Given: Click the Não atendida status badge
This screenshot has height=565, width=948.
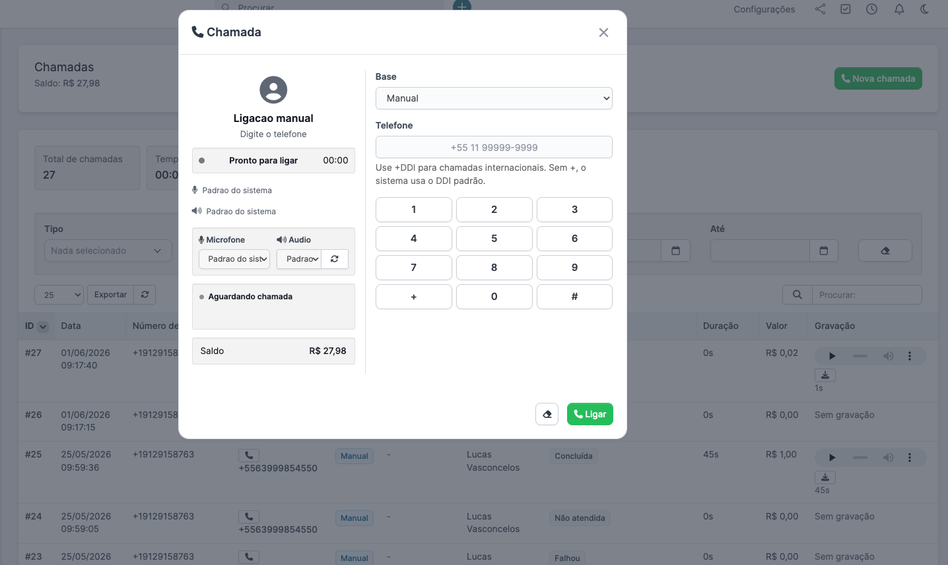Looking at the screenshot, I should coord(580,518).
